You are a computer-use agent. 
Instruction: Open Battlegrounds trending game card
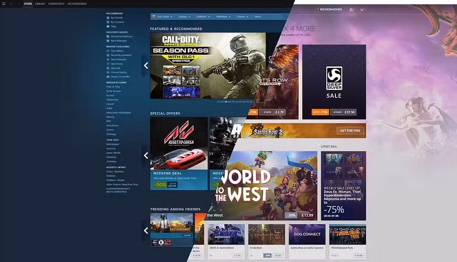[x=172, y=230]
